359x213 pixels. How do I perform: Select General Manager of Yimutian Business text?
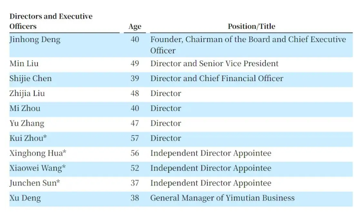[x=222, y=198]
